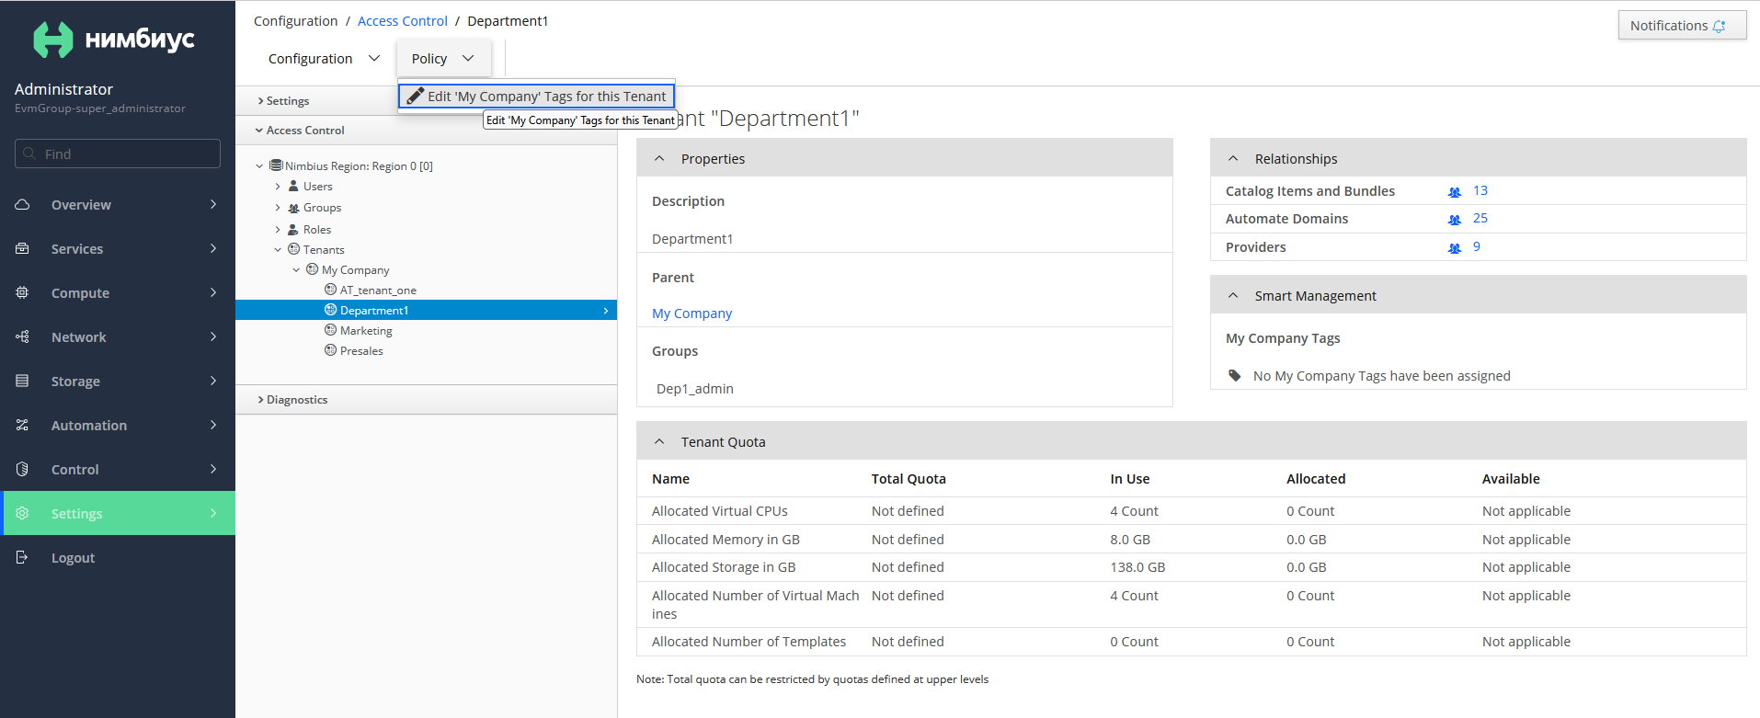
Task: Collapse the Tenant Quota panel
Action: (x=659, y=441)
